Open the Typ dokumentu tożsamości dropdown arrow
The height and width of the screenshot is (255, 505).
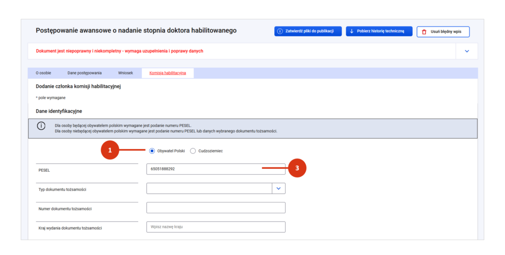point(279,189)
